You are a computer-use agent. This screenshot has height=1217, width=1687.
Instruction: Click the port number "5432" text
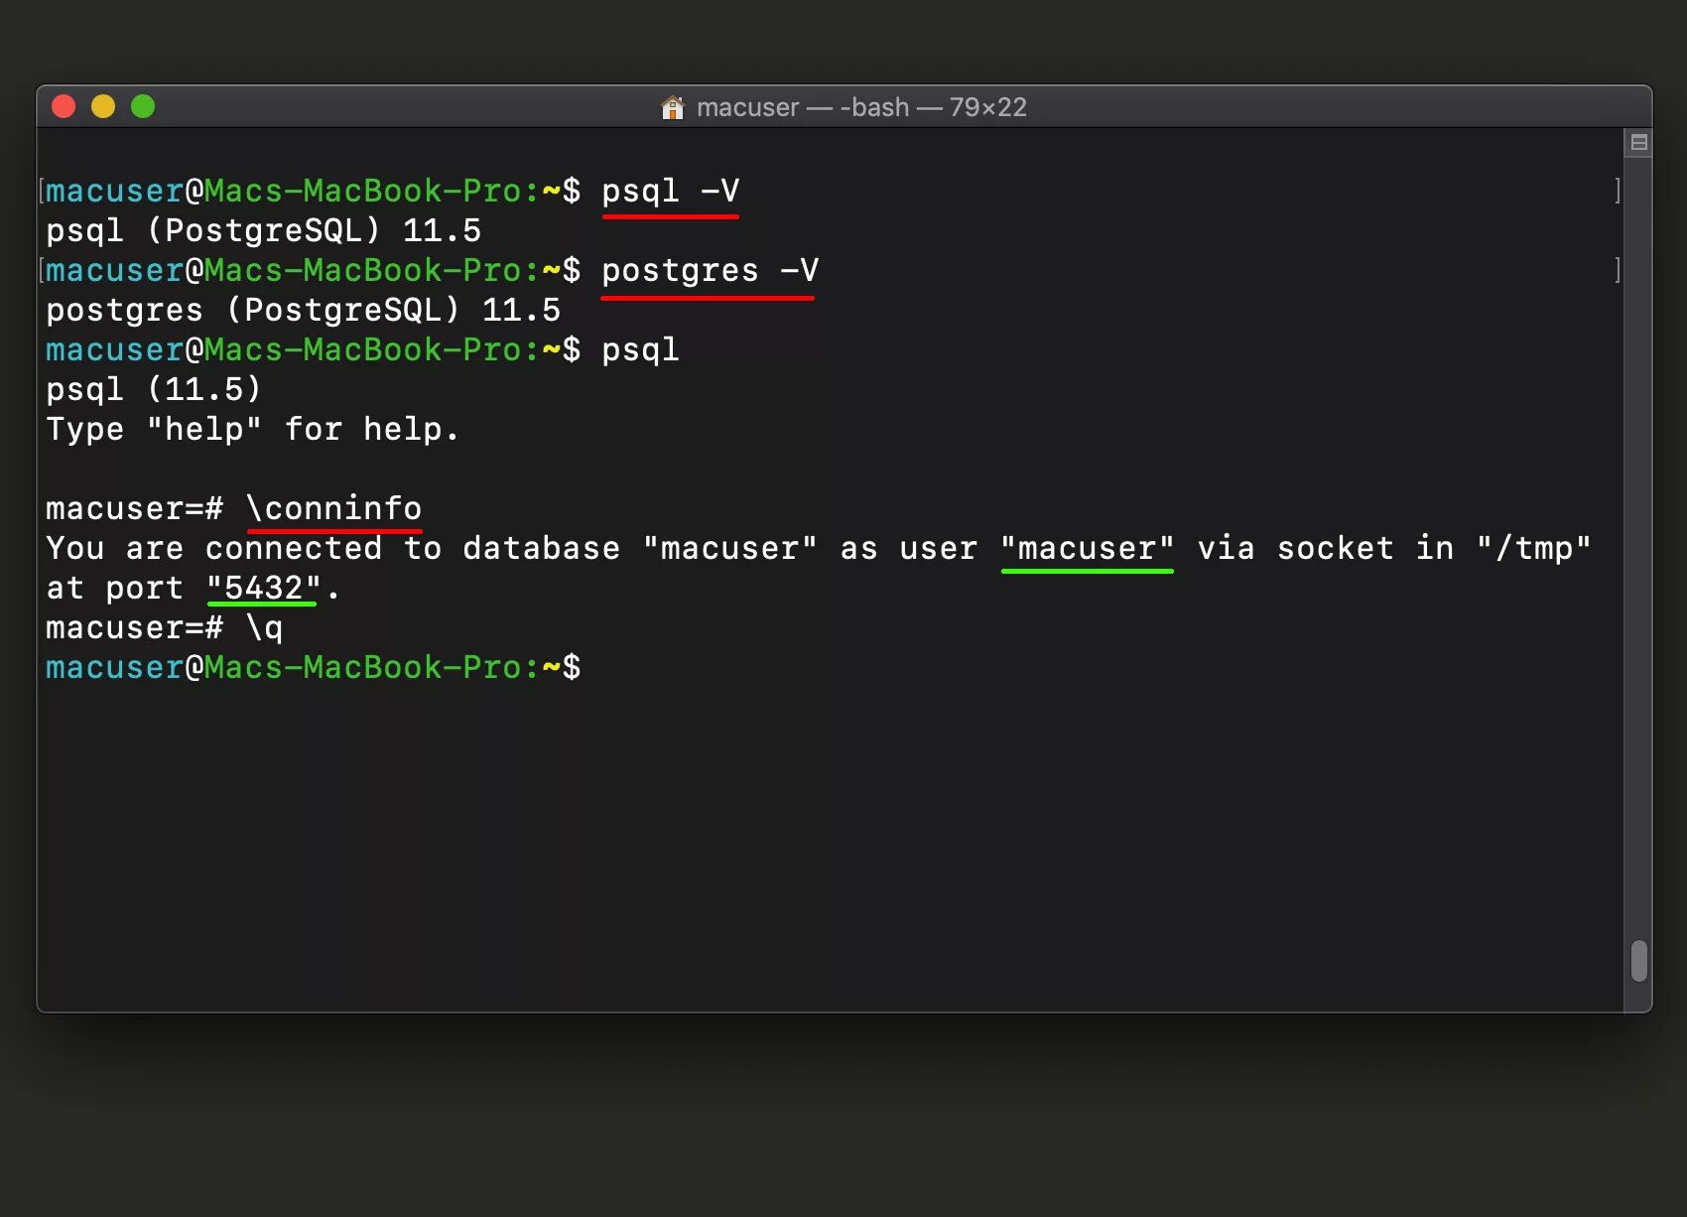point(264,588)
